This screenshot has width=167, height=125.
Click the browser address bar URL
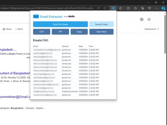click(x=47, y=8)
